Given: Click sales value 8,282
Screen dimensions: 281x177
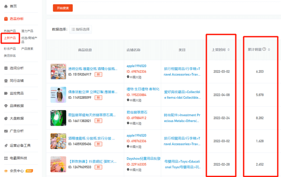Looking at the screenshot, I should [259, 118].
